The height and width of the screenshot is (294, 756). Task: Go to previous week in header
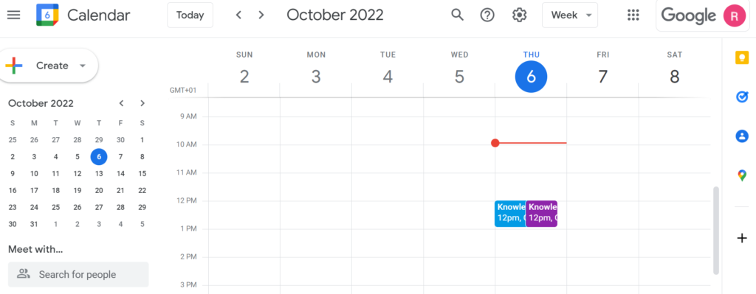[238, 15]
